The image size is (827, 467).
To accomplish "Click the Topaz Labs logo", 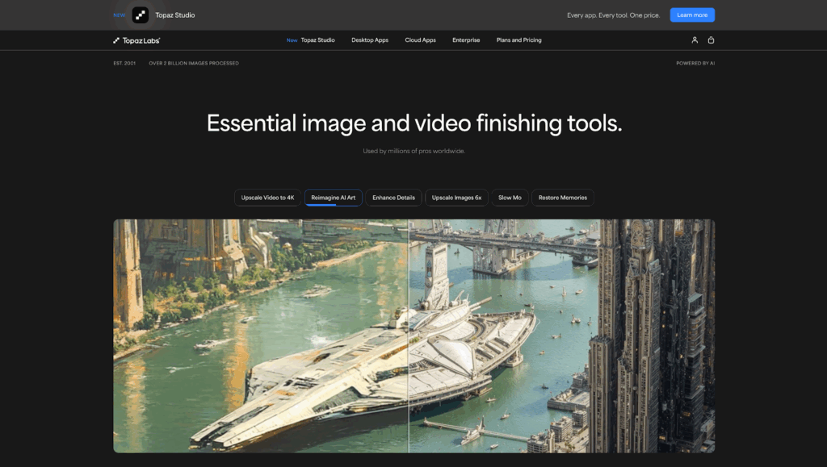I will tap(136, 40).
